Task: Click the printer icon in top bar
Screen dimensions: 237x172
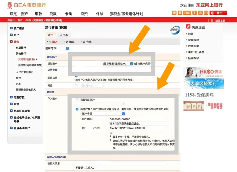Action: pos(200,13)
